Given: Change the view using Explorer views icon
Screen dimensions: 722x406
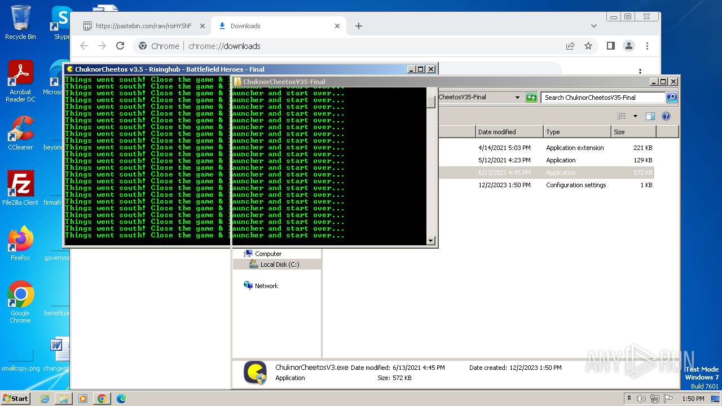Looking at the screenshot, I should pyautogui.click(x=622, y=116).
